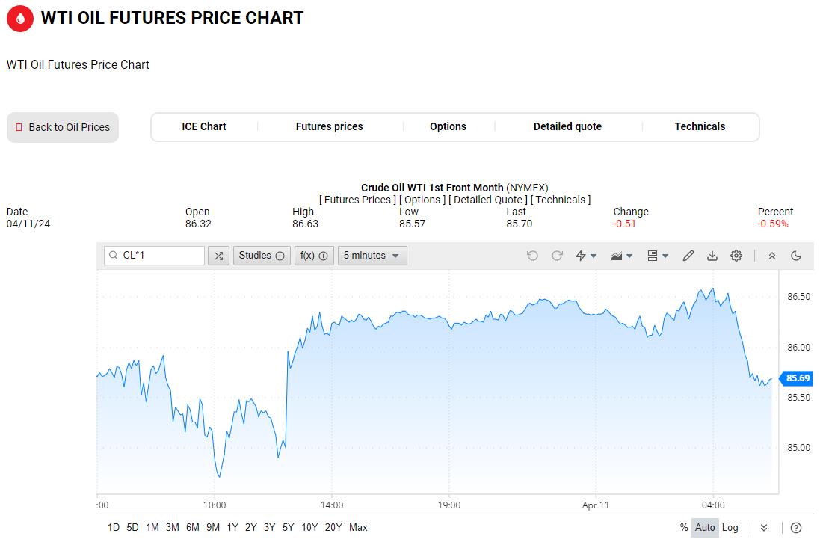Follow the [ Detailed Quote ] link
The height and width of the screenshot is (545, 820).
tap(488, 200)
